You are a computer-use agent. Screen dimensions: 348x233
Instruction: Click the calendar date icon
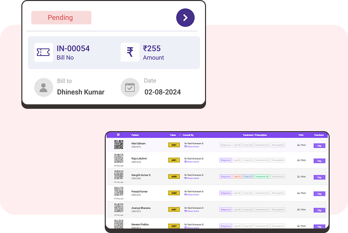click(130, 87)
